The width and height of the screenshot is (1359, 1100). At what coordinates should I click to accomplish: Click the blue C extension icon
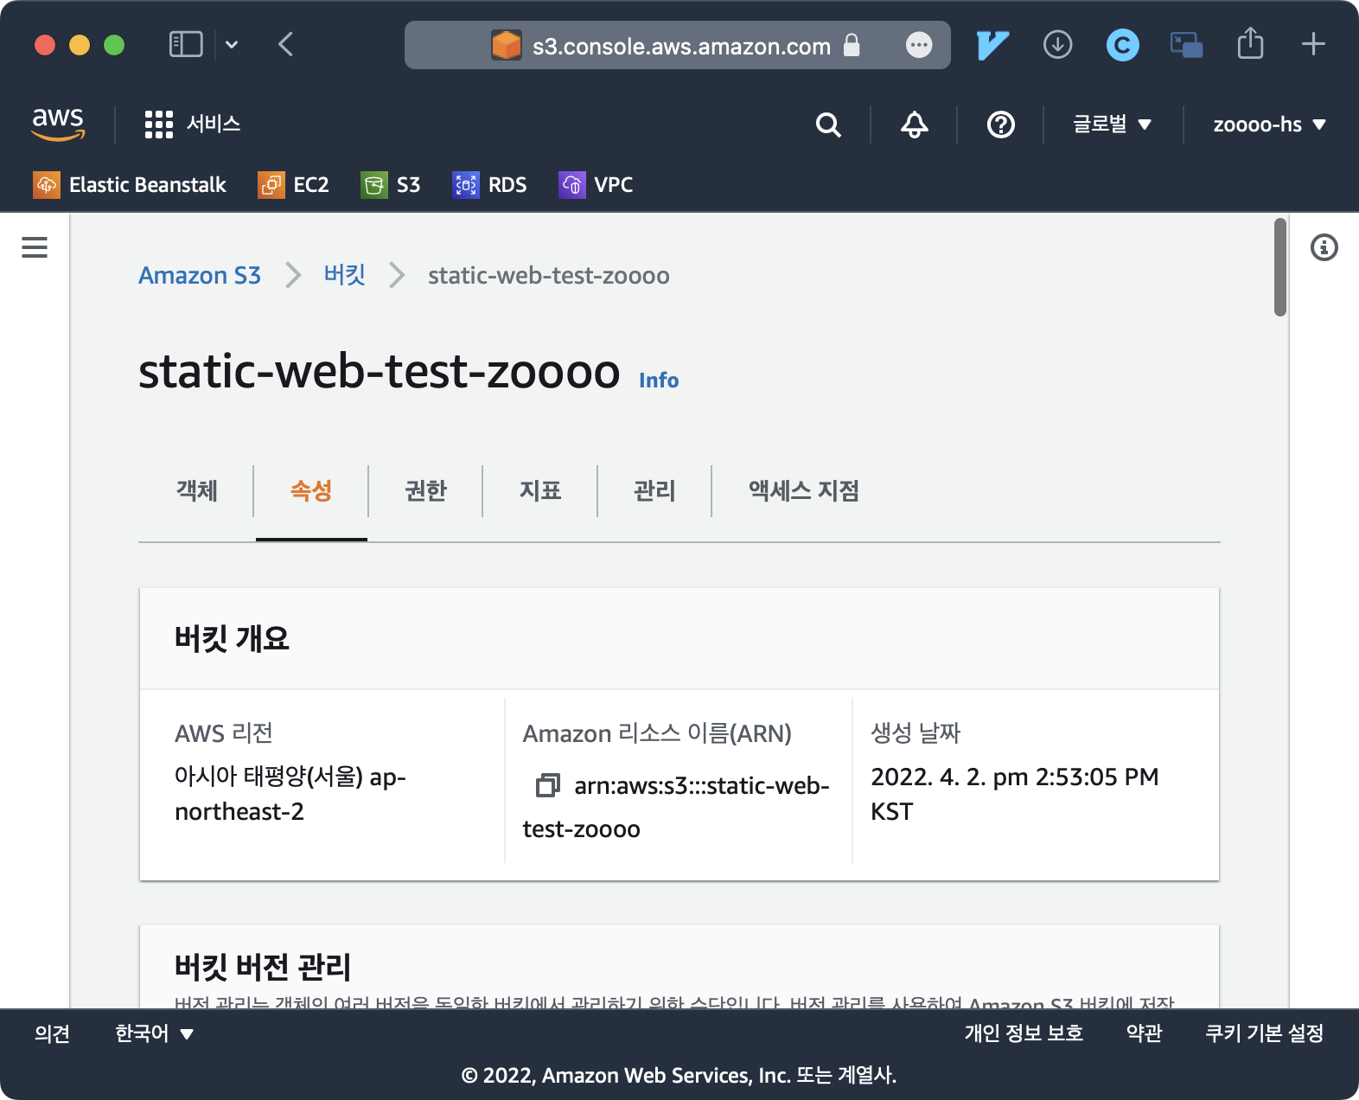point(1122,45)
